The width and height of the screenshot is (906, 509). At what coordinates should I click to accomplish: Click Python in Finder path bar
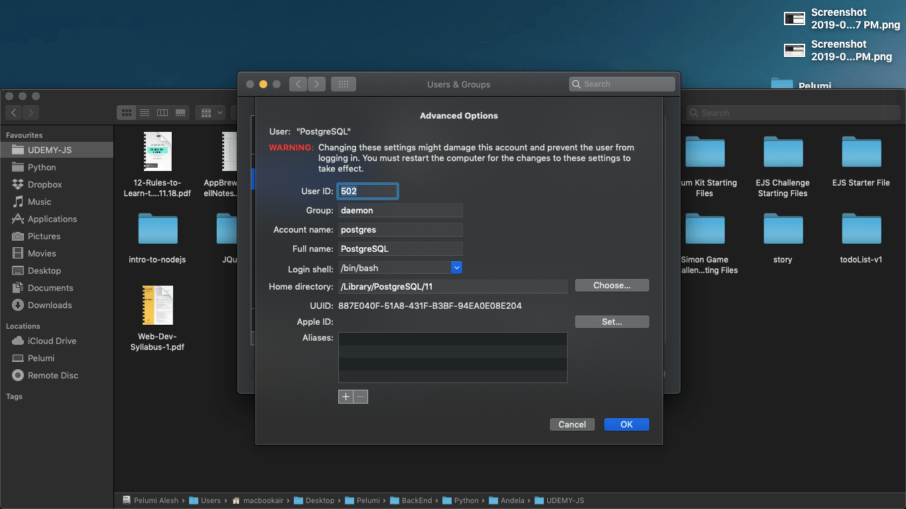click(461, 500)
